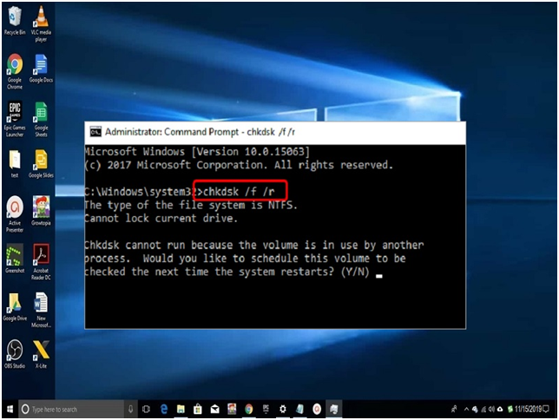559x420 pixels.
Task: Open the Command Prompt window system menu icon
Action: tap(95, 132)
